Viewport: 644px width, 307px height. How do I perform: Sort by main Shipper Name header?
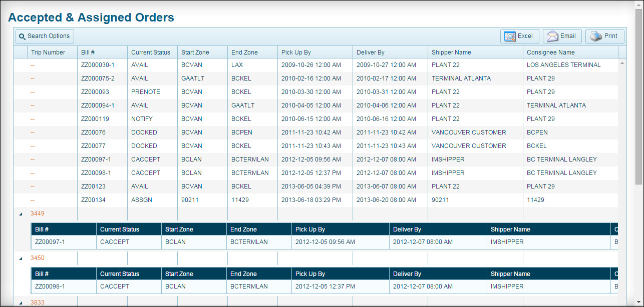[x=475, y=52]
